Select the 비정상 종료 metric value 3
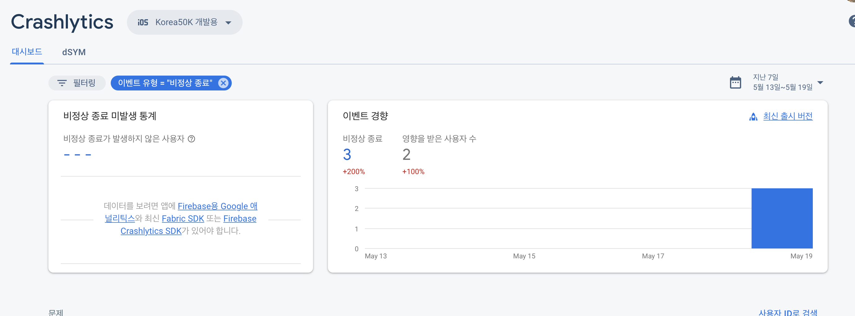This screenshot has height=316, width=855. coord(347,155)
